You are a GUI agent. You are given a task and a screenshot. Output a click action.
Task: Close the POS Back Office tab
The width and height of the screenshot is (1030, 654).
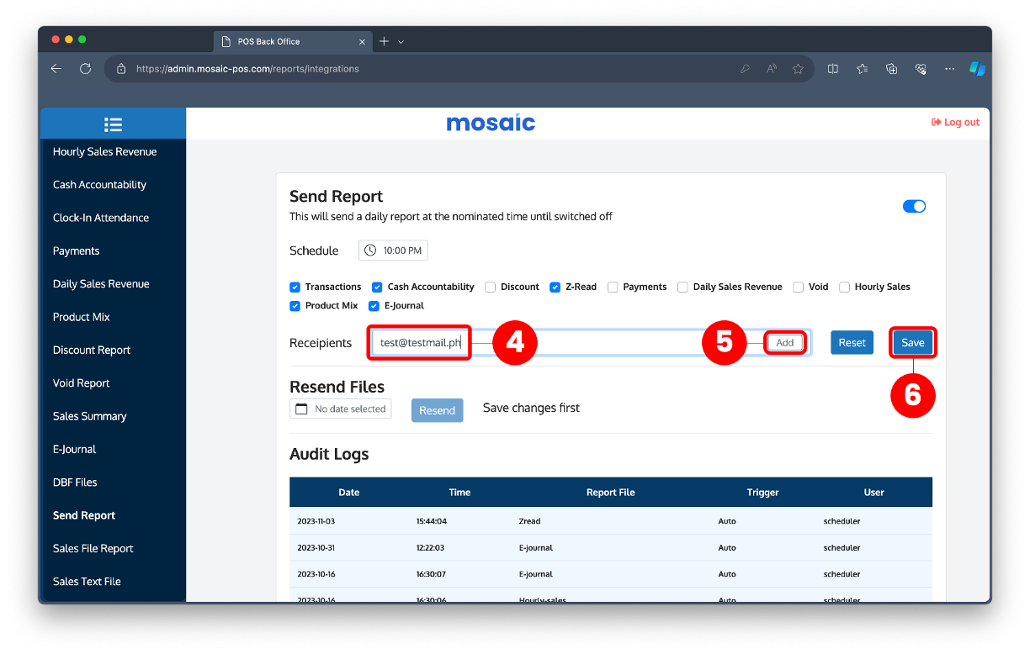(x=362, y=41)
